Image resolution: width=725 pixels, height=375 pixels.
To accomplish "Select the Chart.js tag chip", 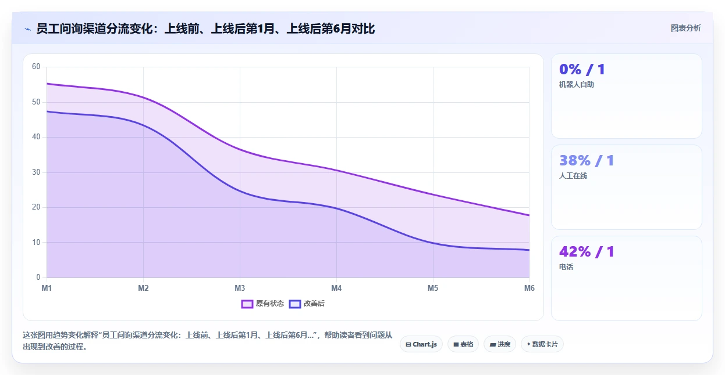I will 421,344.
